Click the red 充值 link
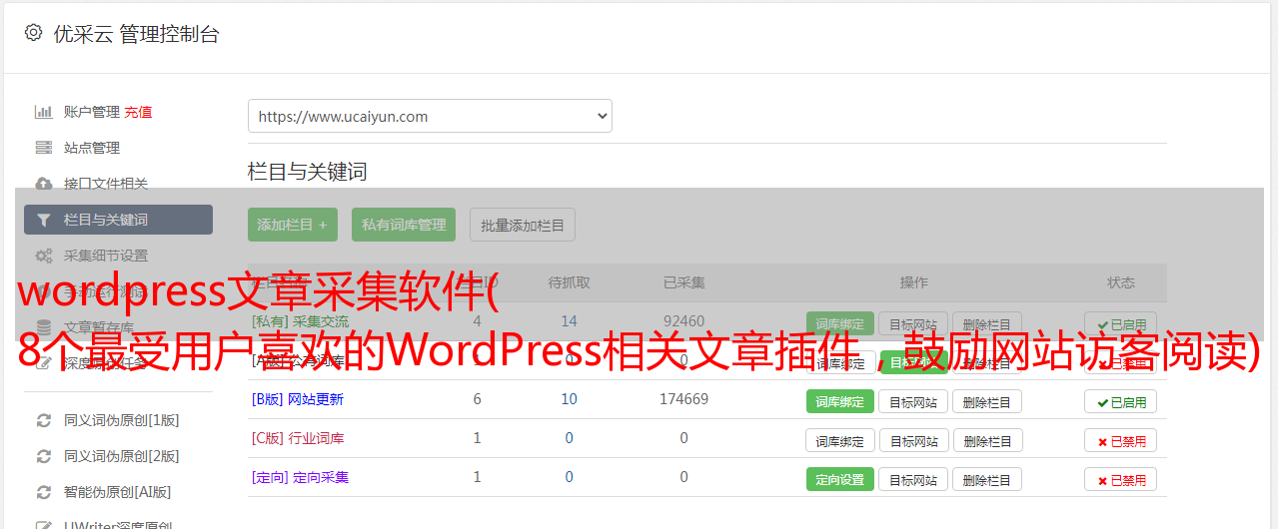The height and width of the screenshot is (529, 1278). pos(139,112)
